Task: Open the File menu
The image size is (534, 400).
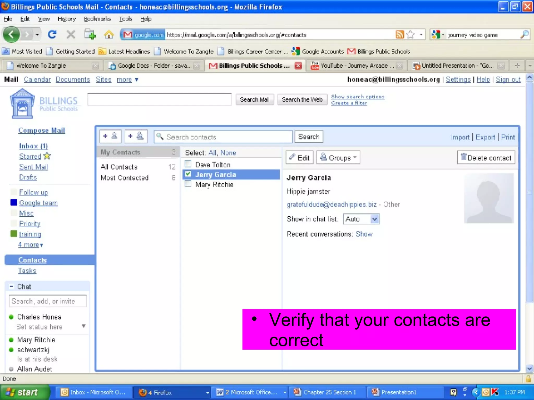Action: click(x=8, y=19)
